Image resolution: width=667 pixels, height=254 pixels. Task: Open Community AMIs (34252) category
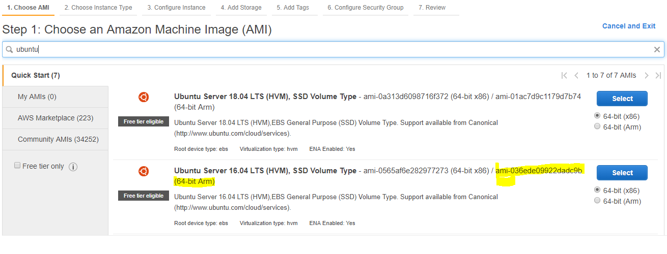coord(58,139)
